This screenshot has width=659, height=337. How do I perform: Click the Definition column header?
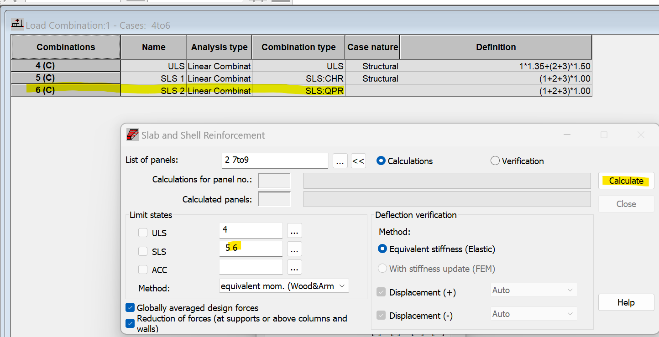coord(496,47)
